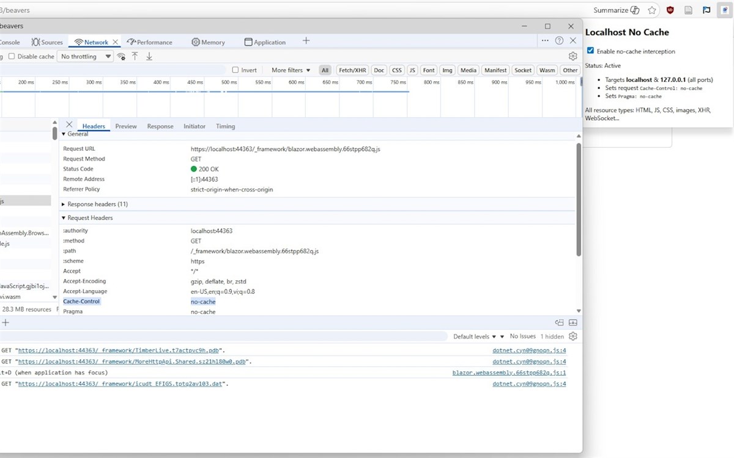734x458 pixels.
Task: Open network conditions settings icon
Action: pyautogui.click(x=121, y=57)
